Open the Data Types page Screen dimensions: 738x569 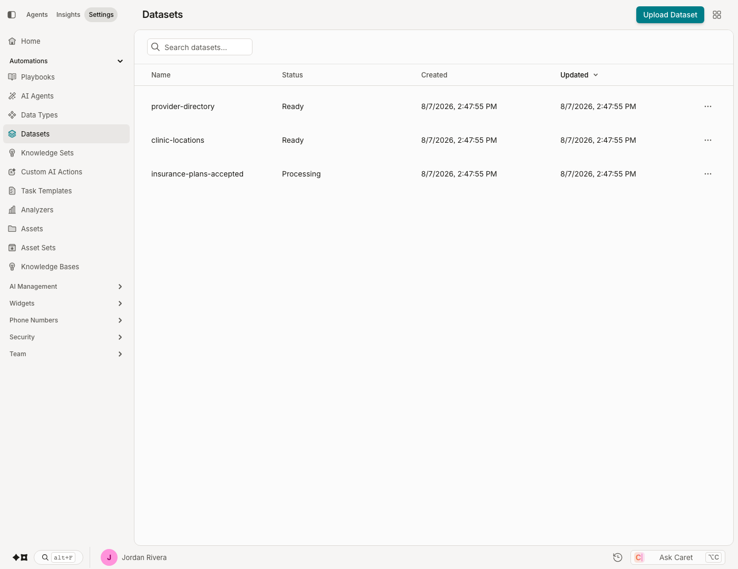[66, 115]
